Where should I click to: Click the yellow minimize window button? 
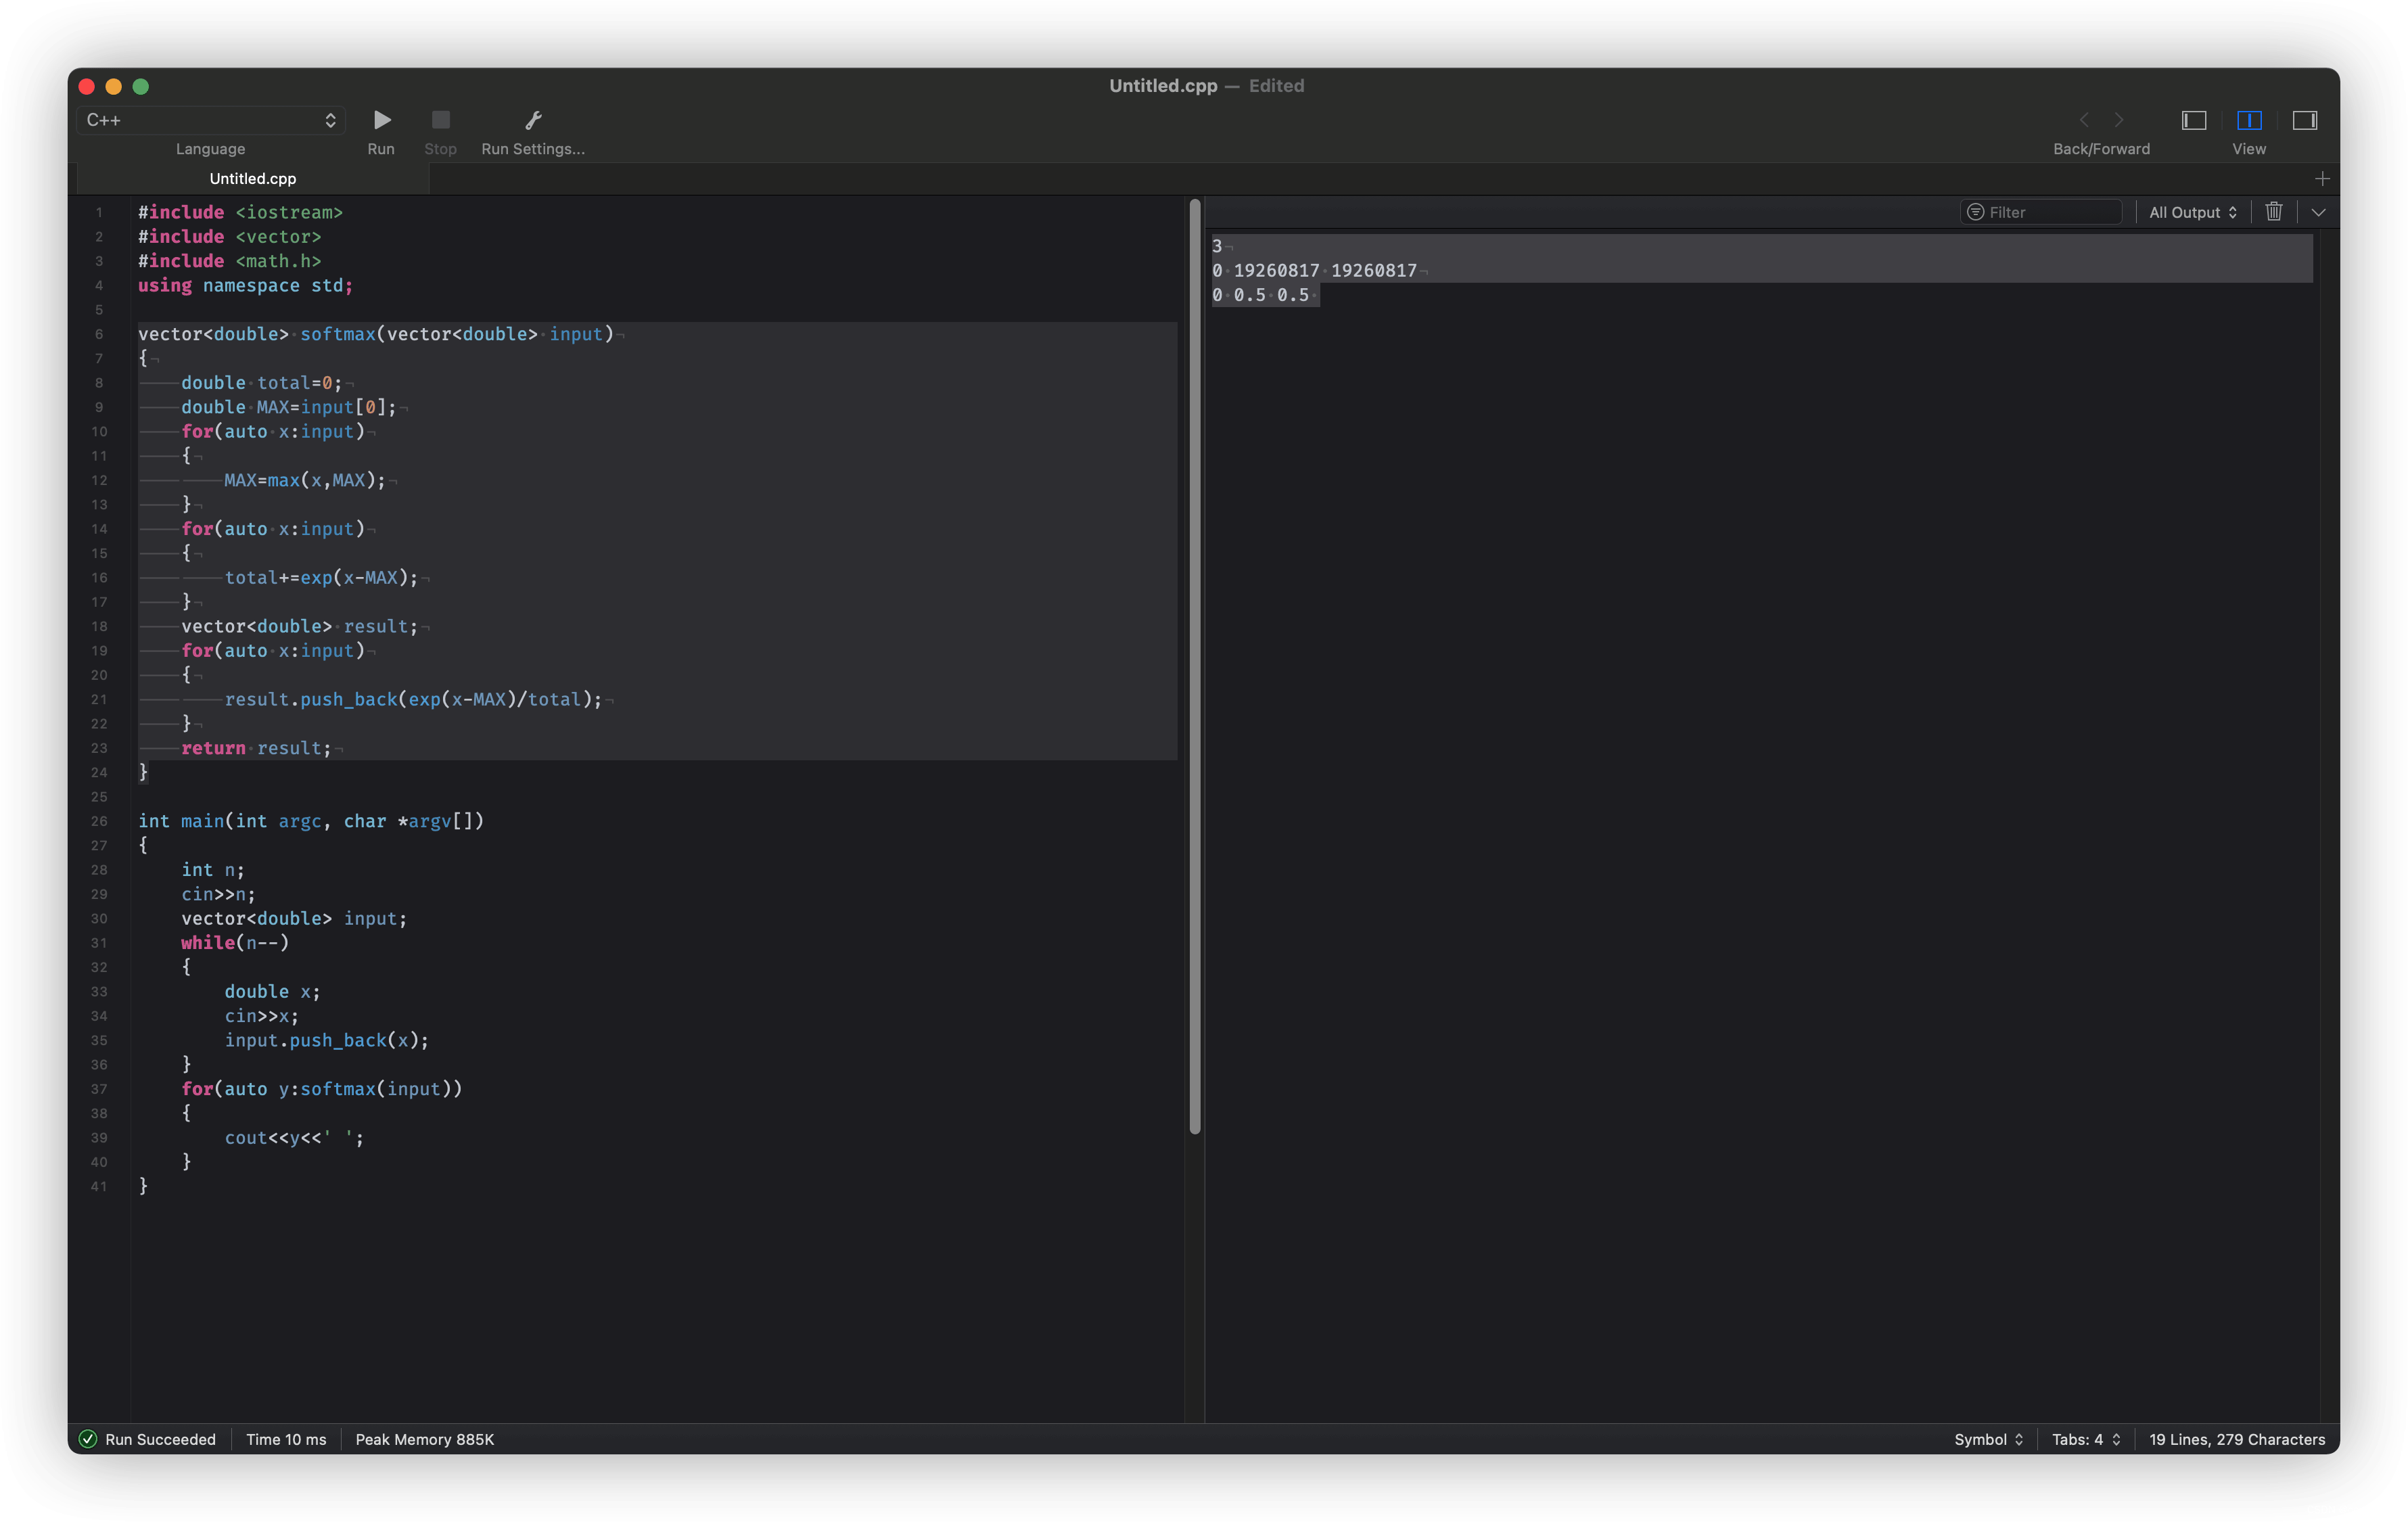(114, 87)
